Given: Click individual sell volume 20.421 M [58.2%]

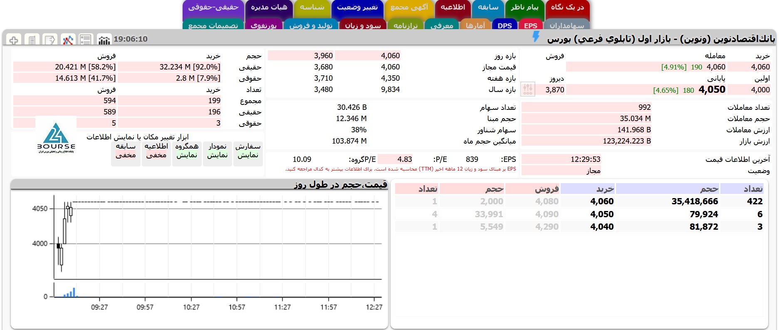Looking at the screenshot, I should [x=85, y=67].
